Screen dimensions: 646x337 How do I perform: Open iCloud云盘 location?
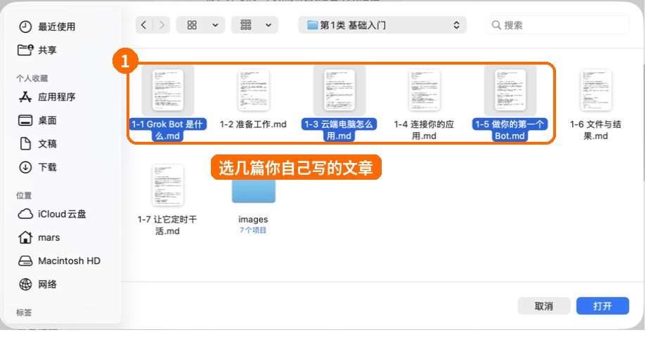coord(52,214)
